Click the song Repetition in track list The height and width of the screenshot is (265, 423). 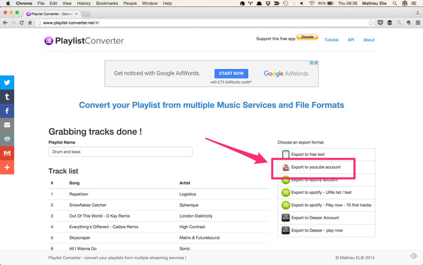78,194
